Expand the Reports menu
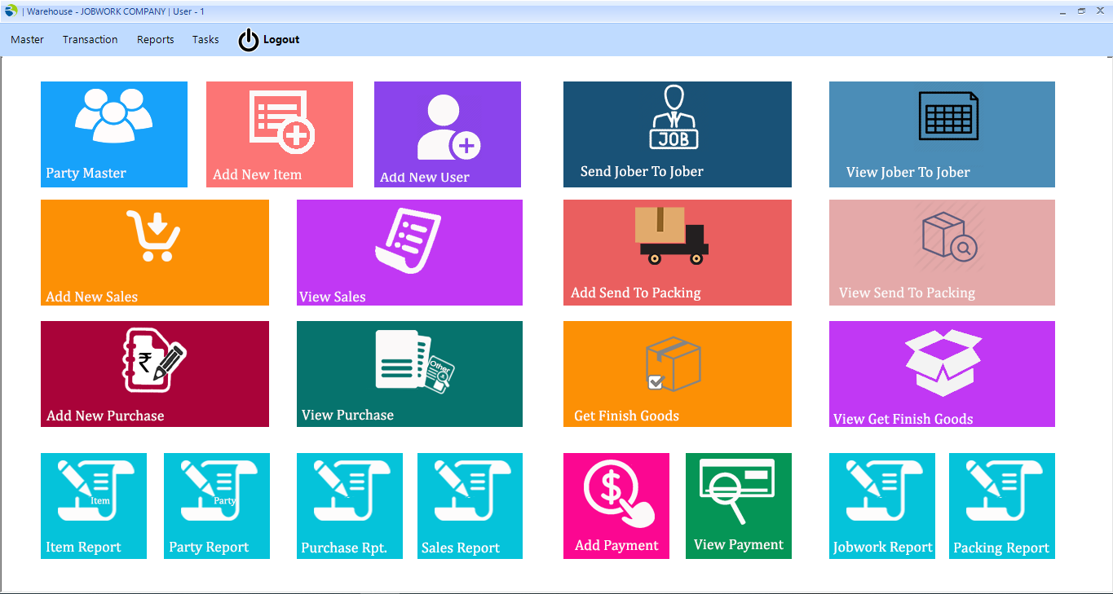 pos(155,39)
